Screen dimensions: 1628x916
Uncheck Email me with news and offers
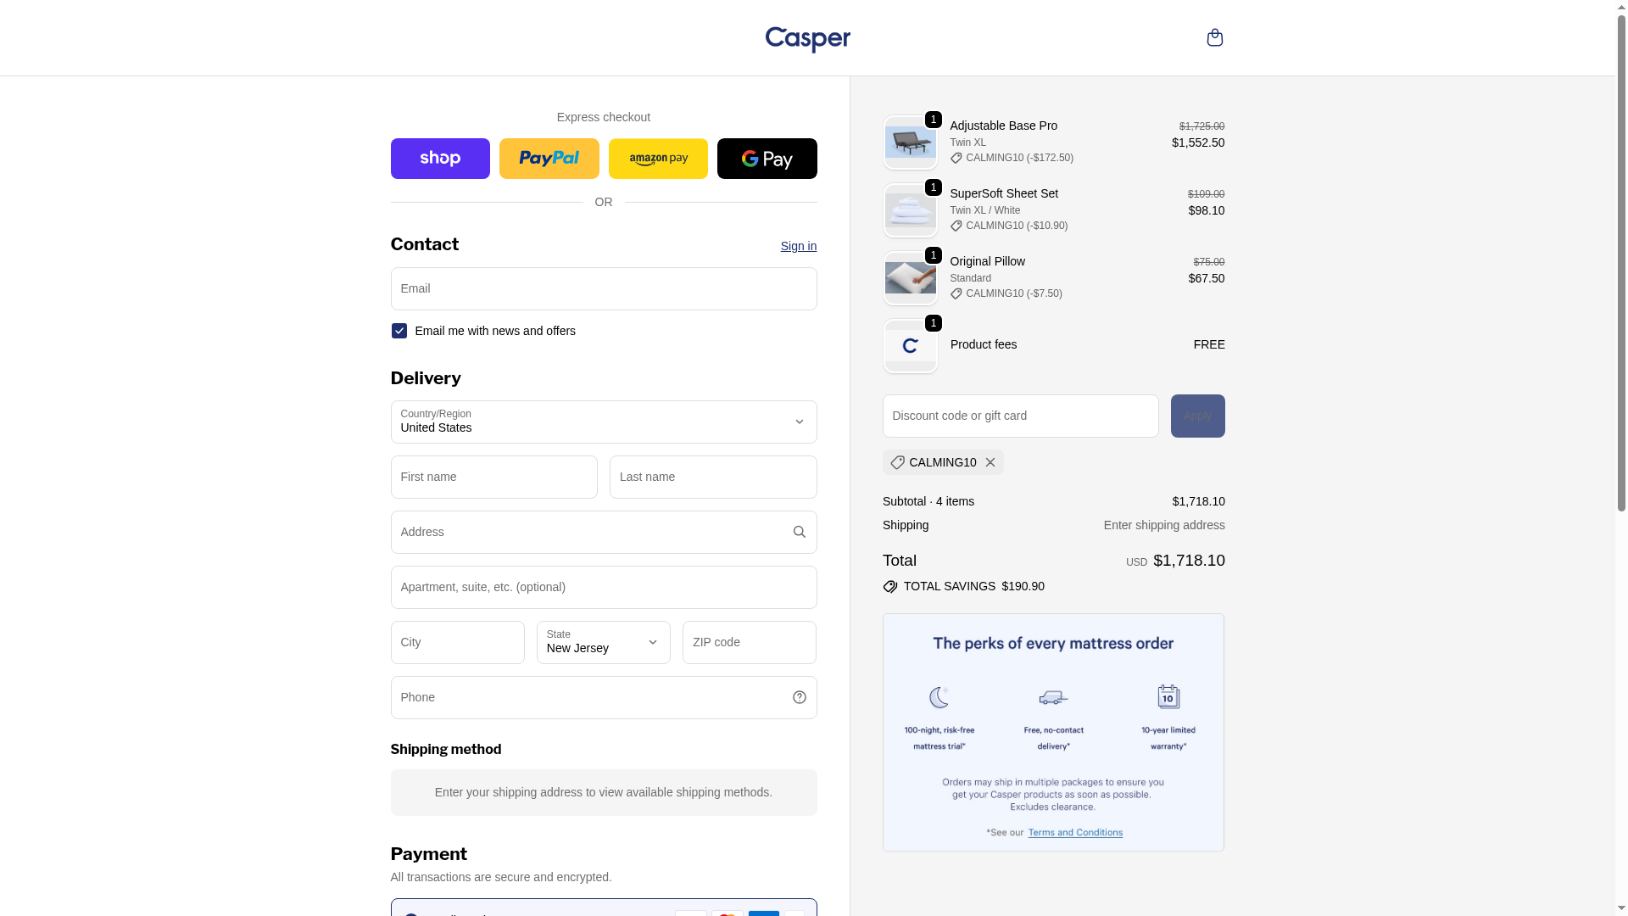pyautogui.click(x=399, y=331)
